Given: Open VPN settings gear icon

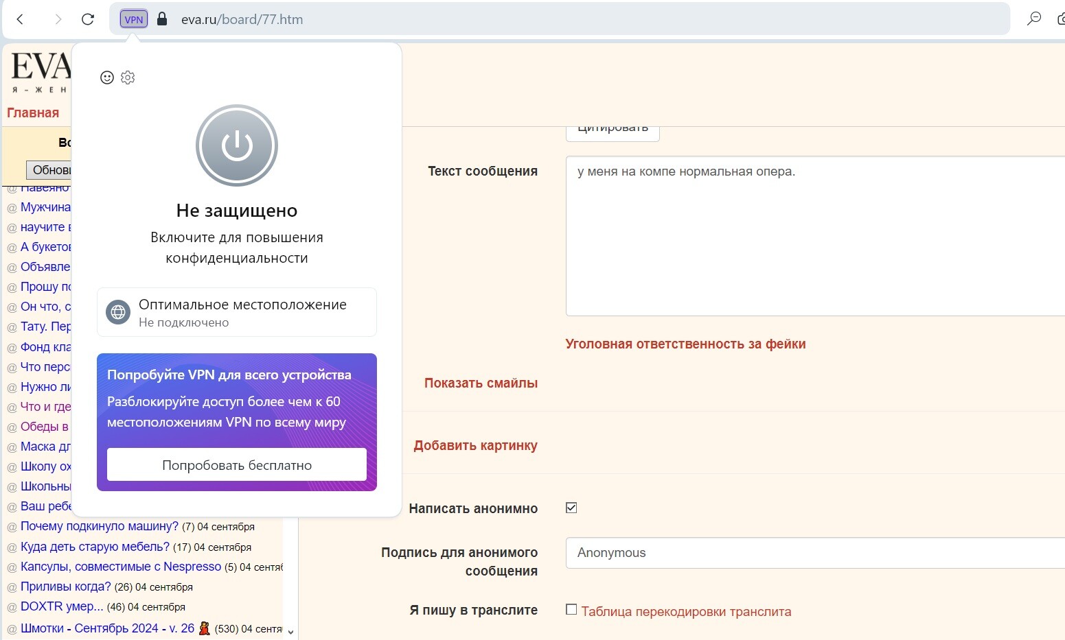Looking at the screenshot, I should (x=128, y=78).
